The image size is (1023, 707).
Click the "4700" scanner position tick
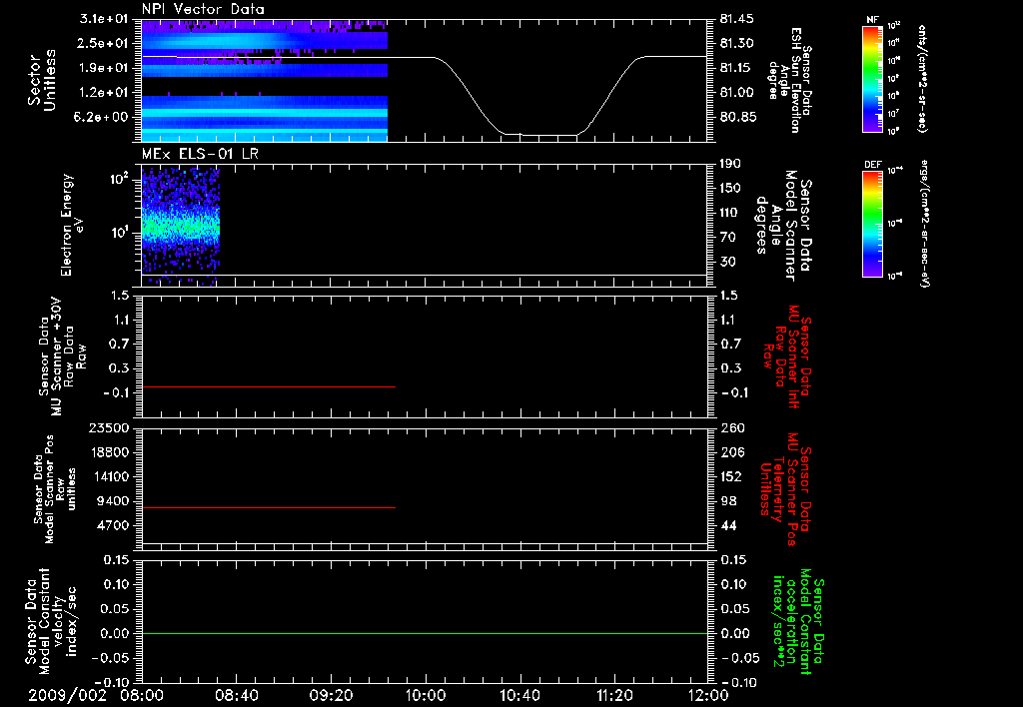pyautogui.click(x=114, y=525)
